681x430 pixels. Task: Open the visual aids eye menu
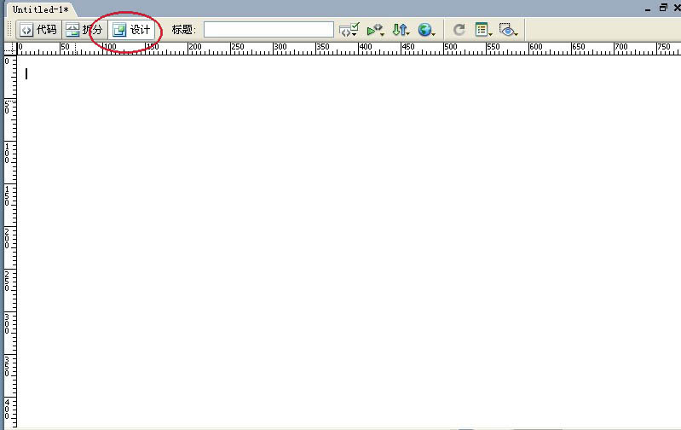(508, 30)
